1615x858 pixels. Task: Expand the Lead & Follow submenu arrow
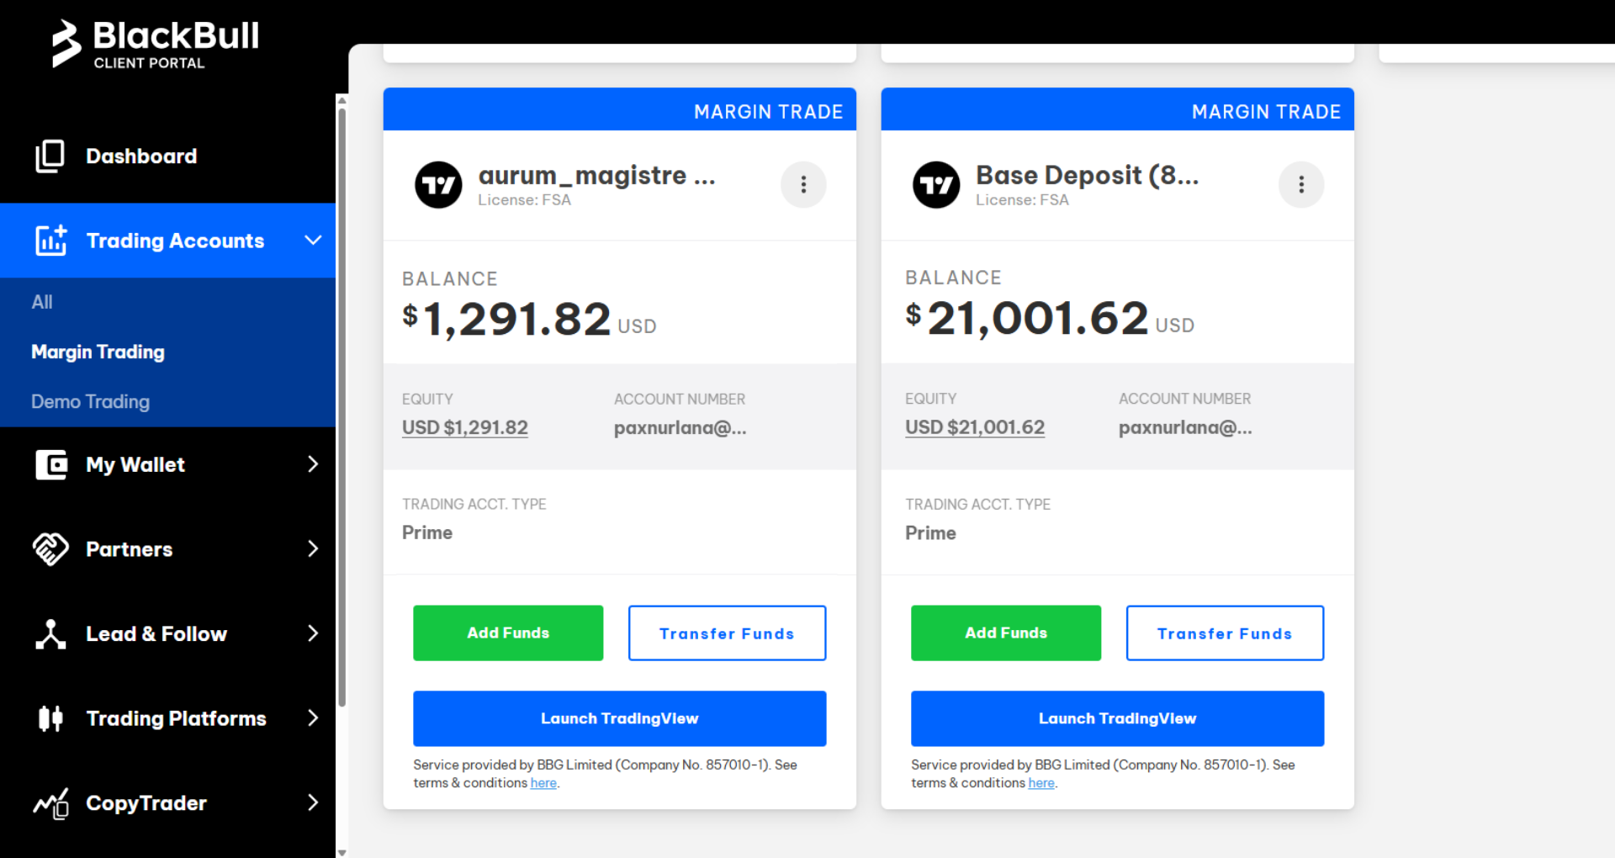313,633
